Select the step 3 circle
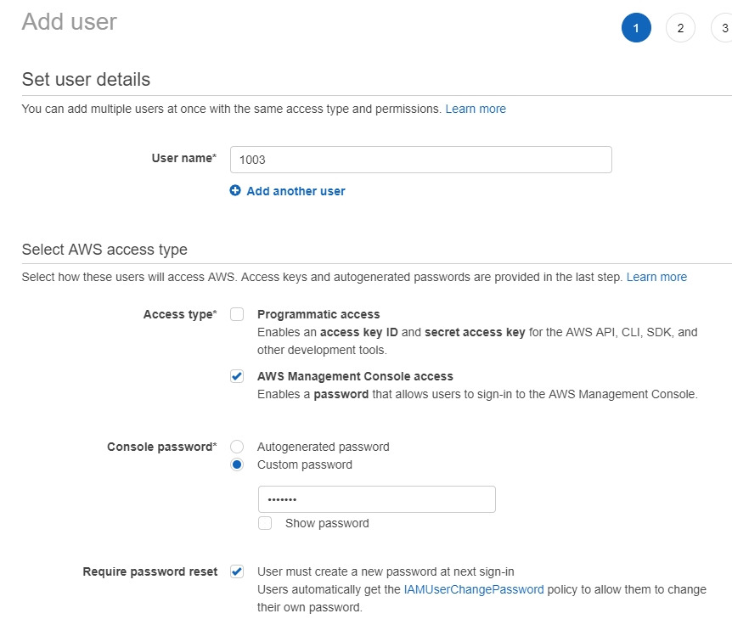 point(723,28)
